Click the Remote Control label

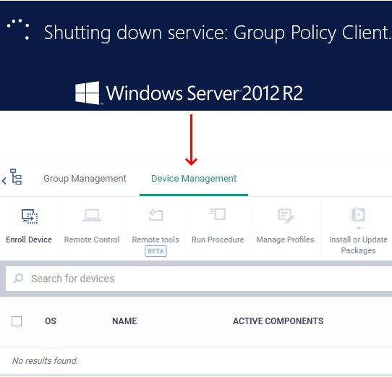tap(92, 240)
